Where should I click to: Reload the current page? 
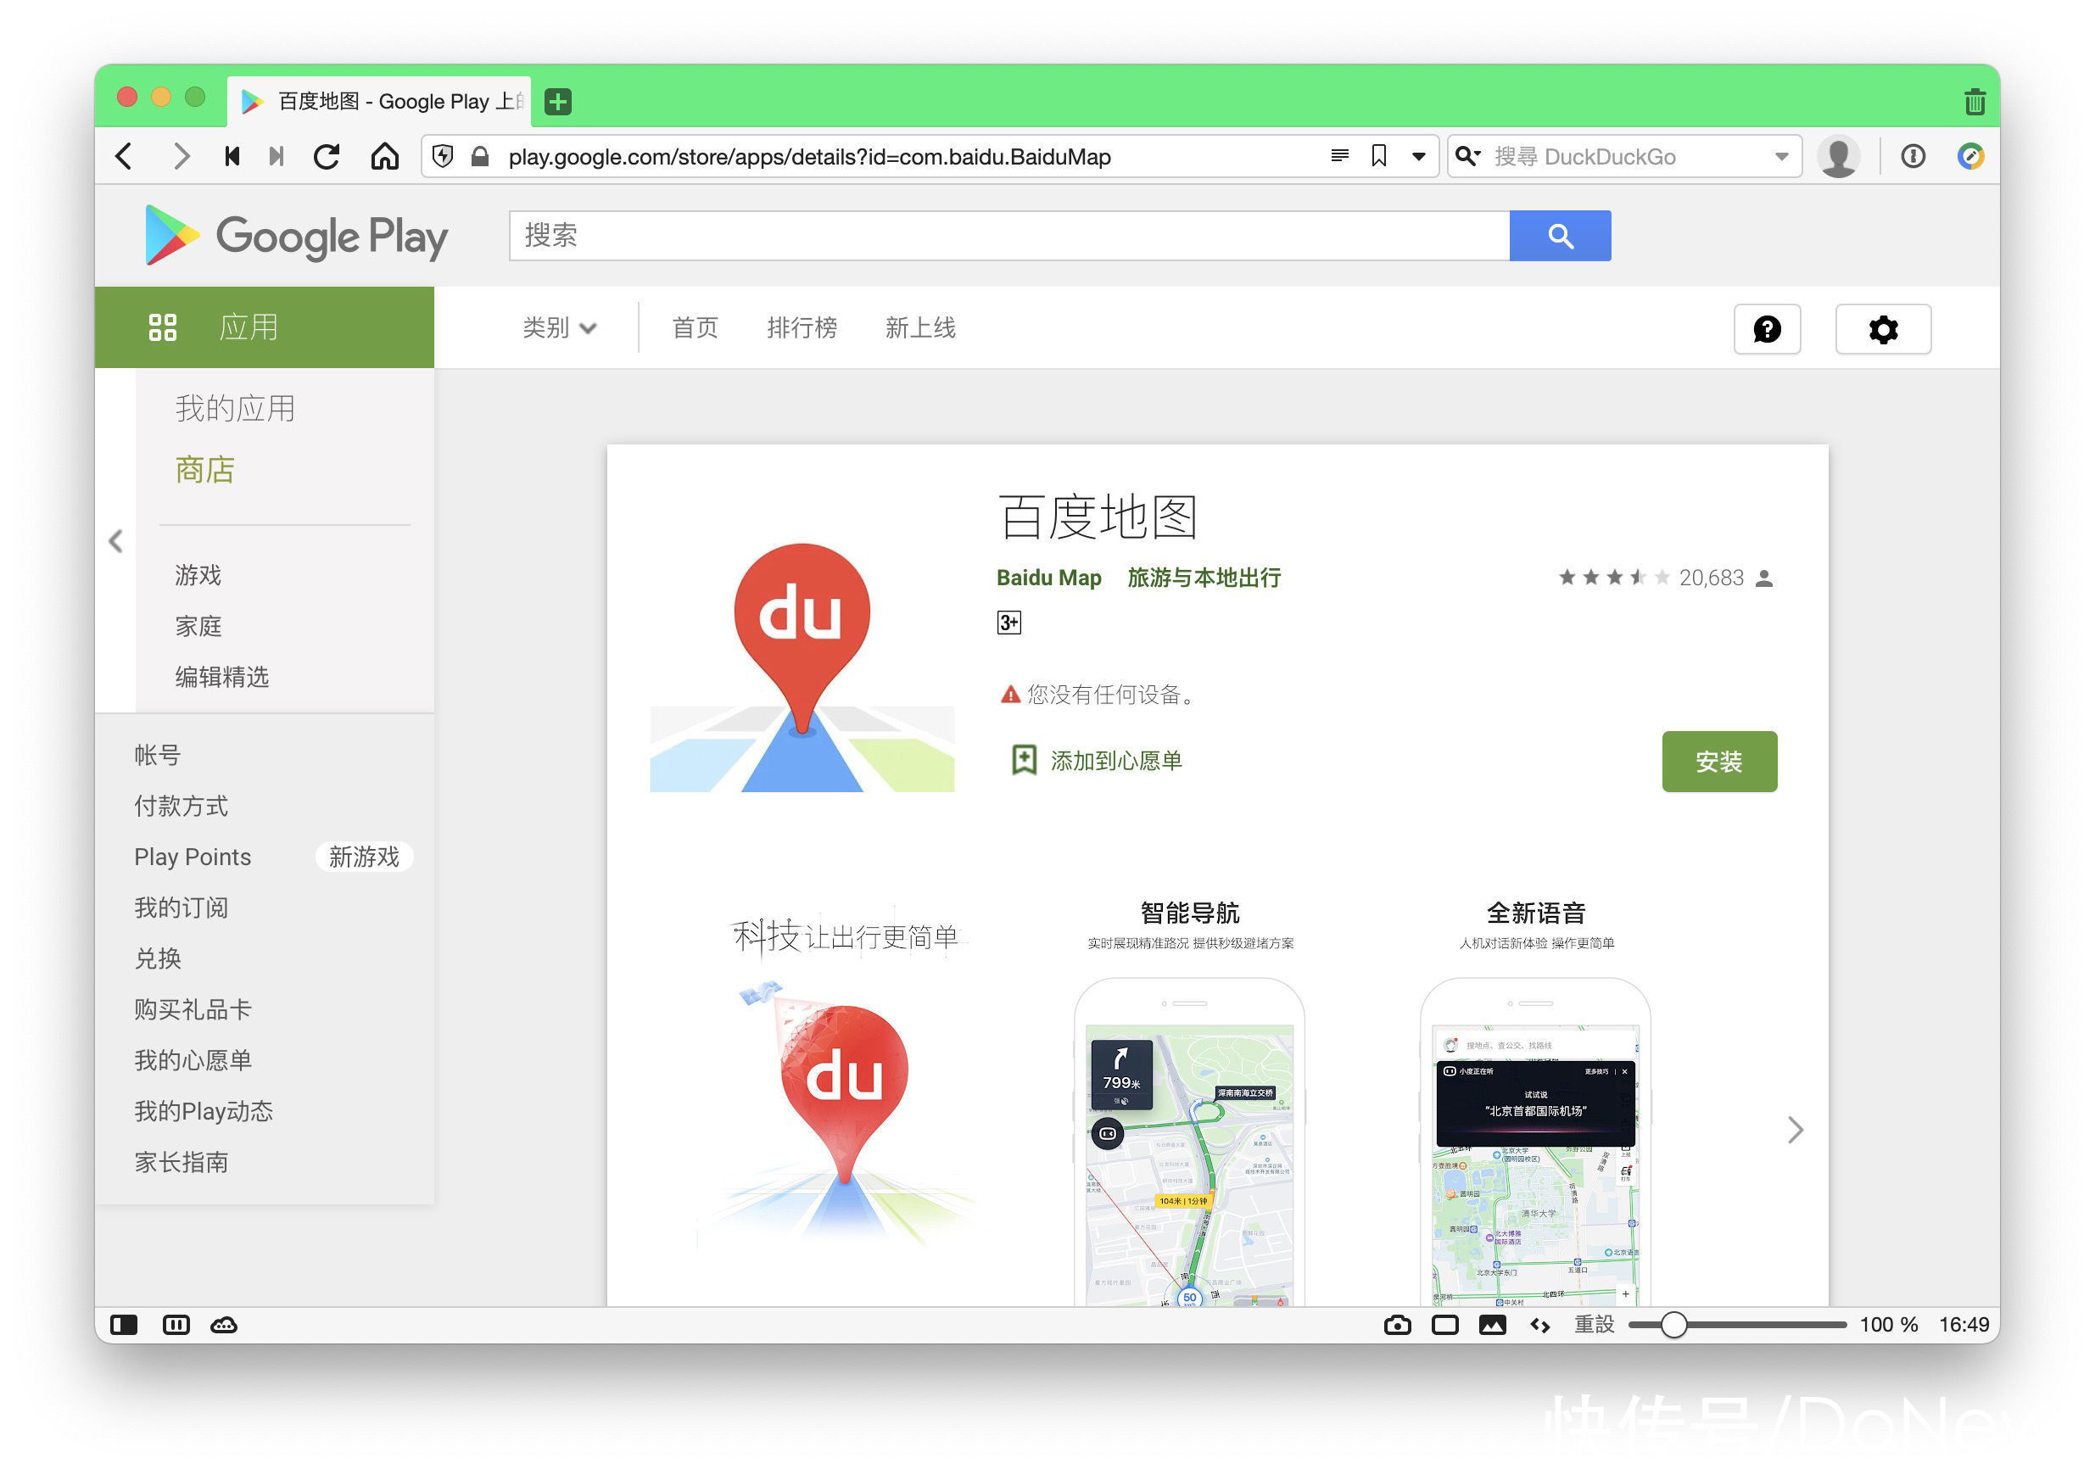click(x=327, y=156)
